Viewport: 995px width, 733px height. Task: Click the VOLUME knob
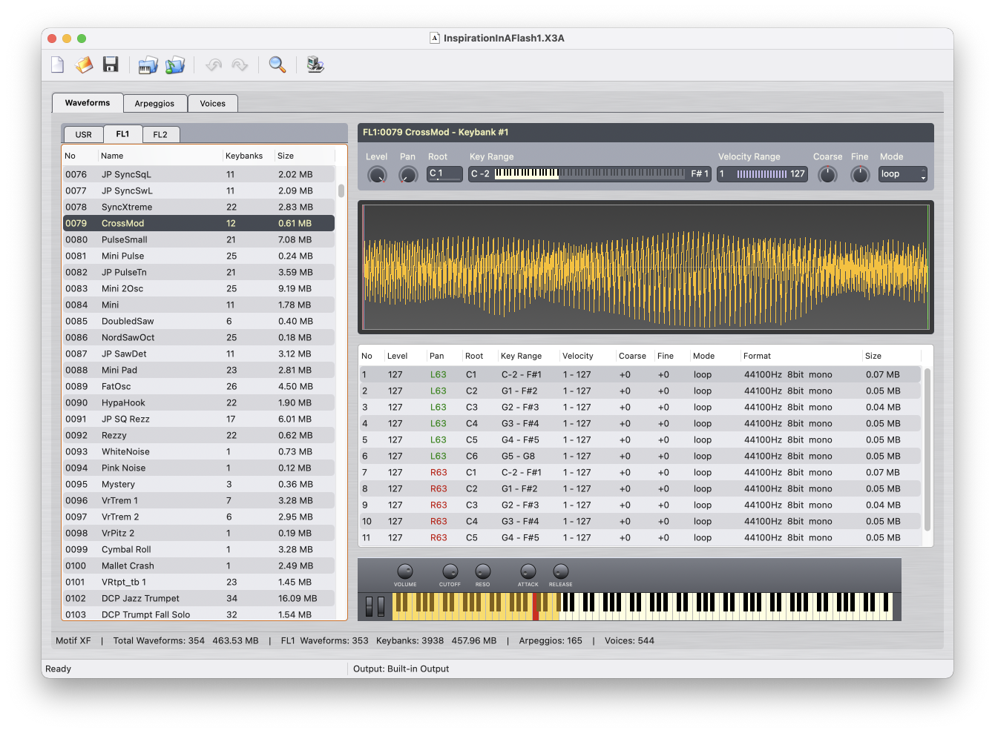pyautogui.click(x=405, y=571)
